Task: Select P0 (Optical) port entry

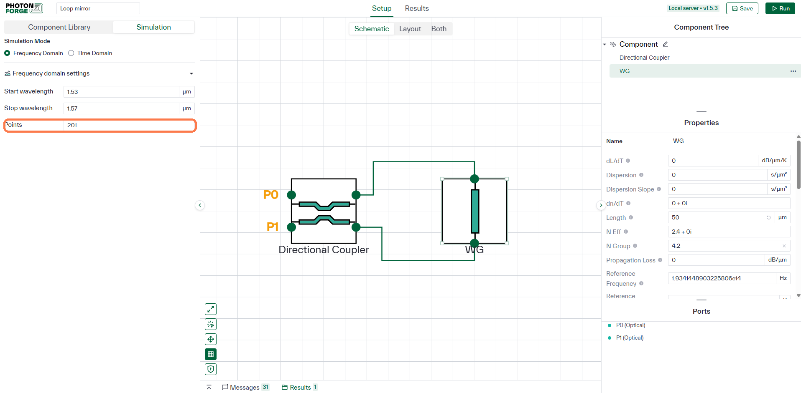Action: [x=630, y=325]
